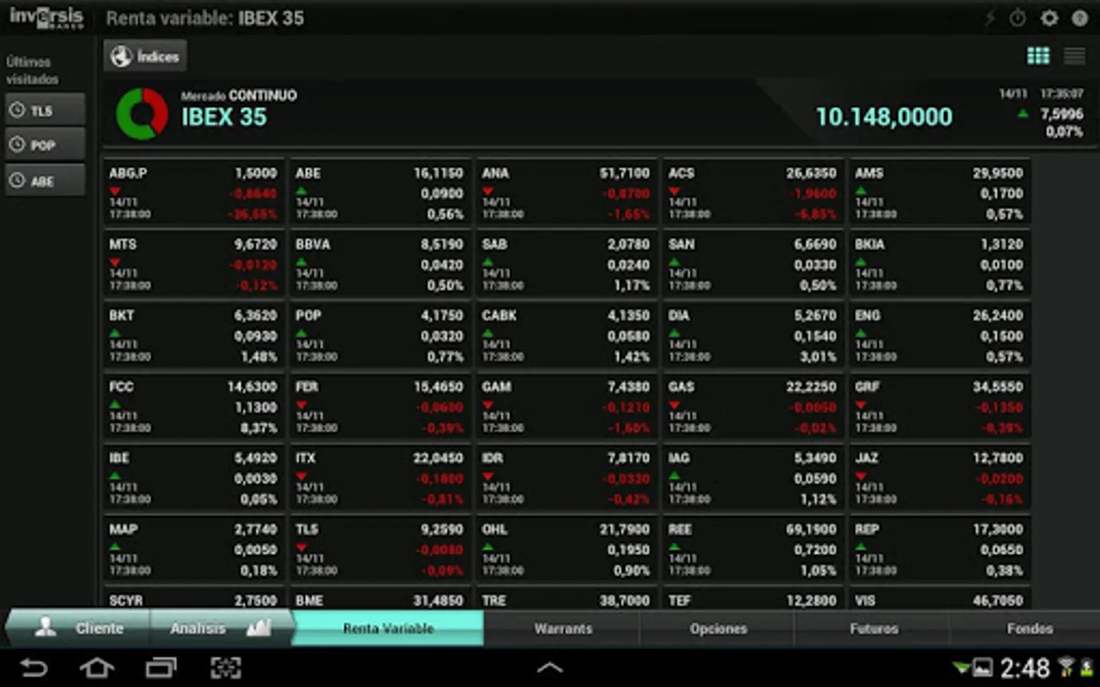Switch to list view layout
Viewport: 1100px width, 687px height.
click(1074, 56)
